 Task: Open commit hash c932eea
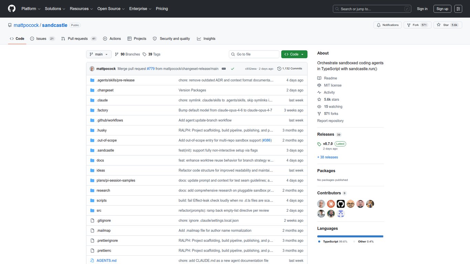251,69
